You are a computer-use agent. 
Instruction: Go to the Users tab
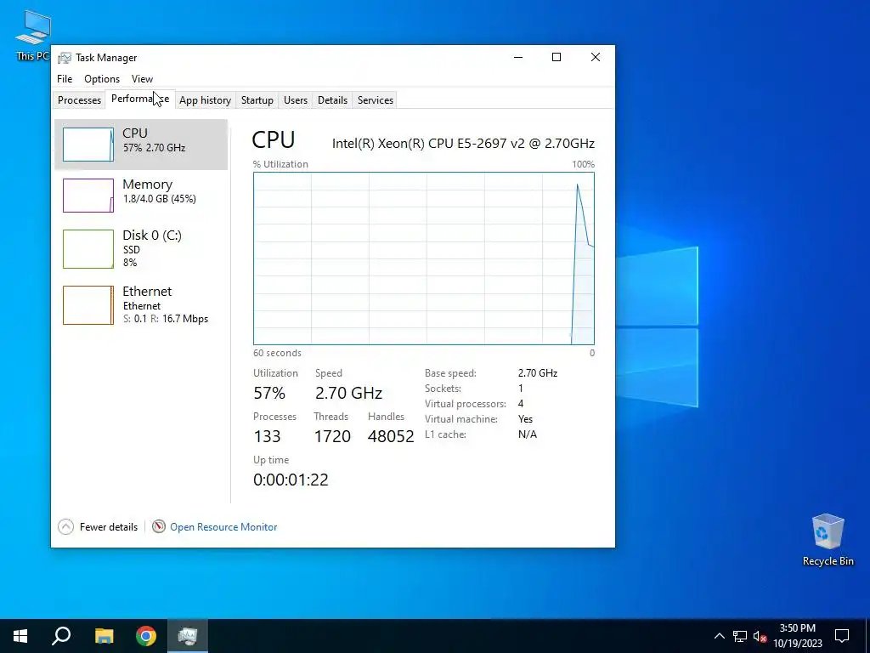coord(295,100)
